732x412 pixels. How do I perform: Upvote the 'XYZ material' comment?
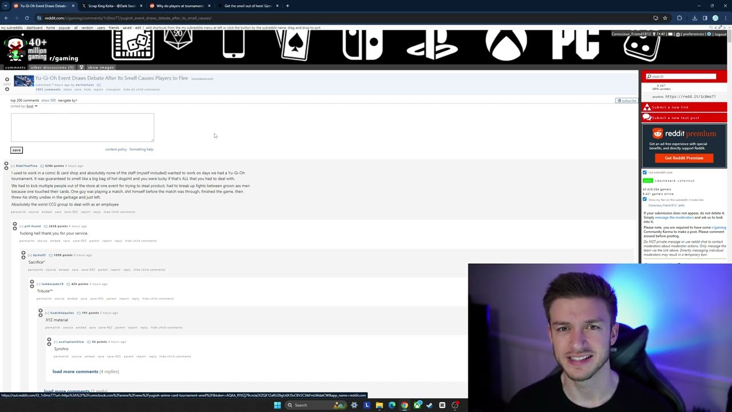click(x=41, y=311)
